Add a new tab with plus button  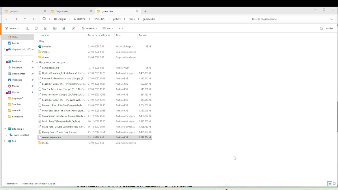tap(145, 11)
